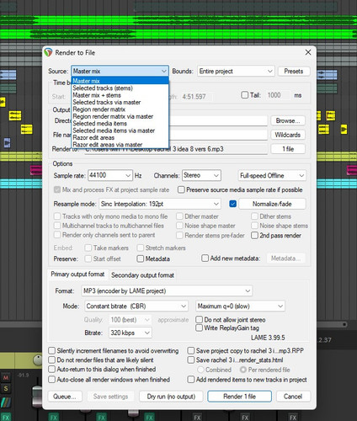
Task: Toggle the track Mute M button in mixer
Action: (x=6, y=378)
